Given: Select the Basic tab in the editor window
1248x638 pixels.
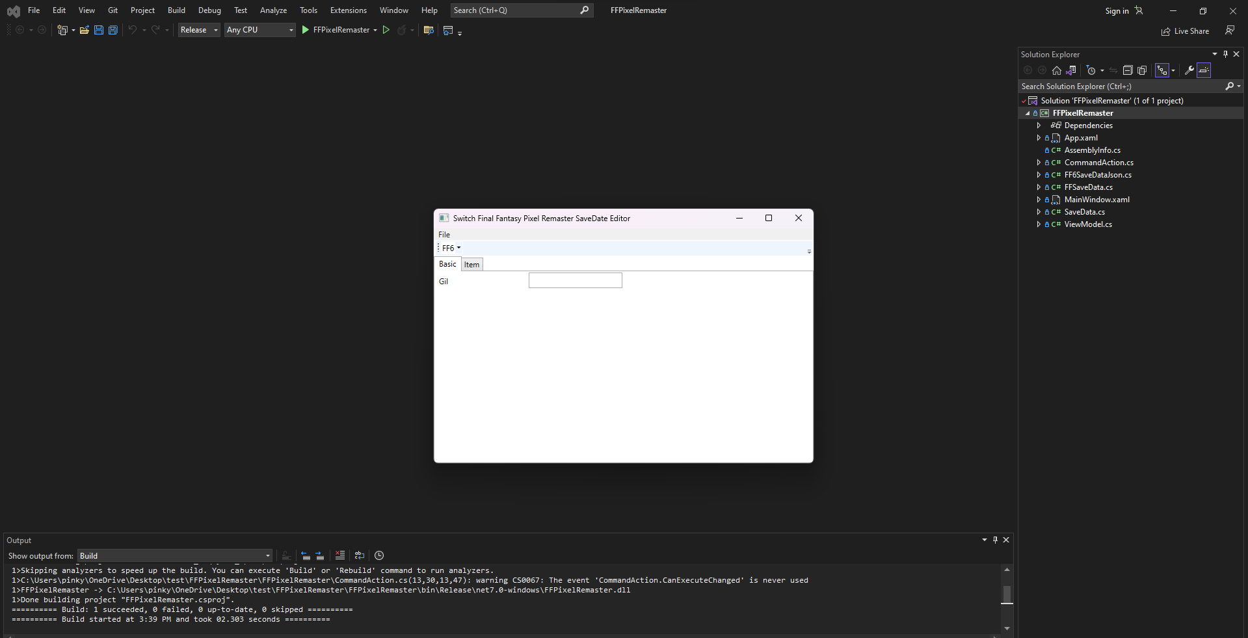Looking at the screenshot, I should click(x=447, y=263).
